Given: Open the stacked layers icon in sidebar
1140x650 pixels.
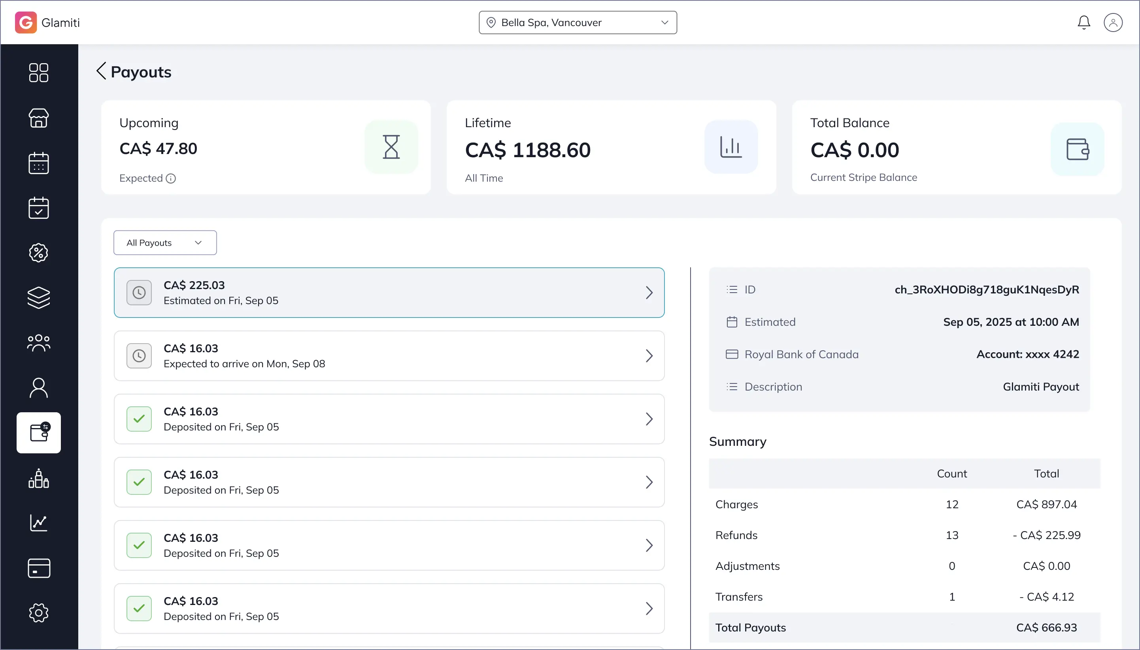Looking at the screenshot, I should 38,298.
